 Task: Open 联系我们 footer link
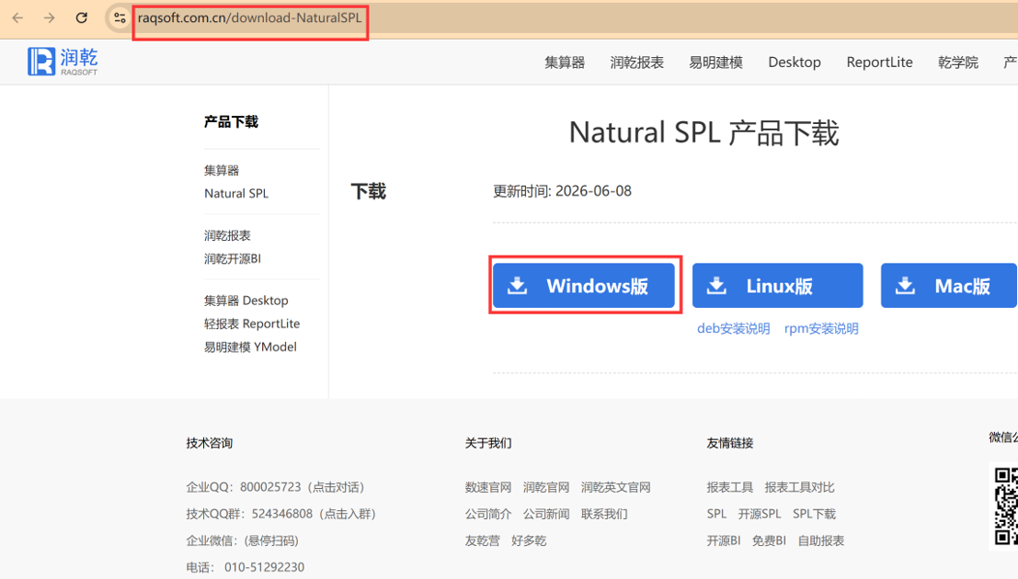[604, 514]
